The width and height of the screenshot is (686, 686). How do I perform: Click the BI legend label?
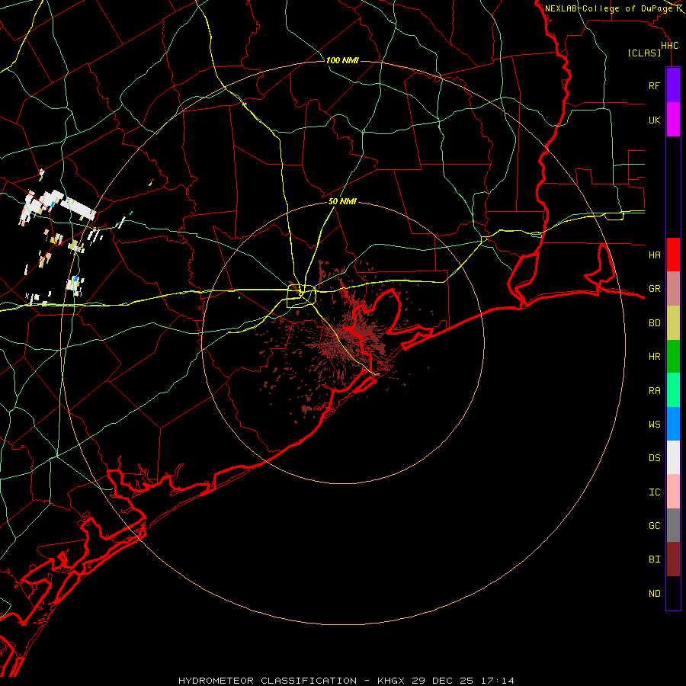(x=654, y=559)
